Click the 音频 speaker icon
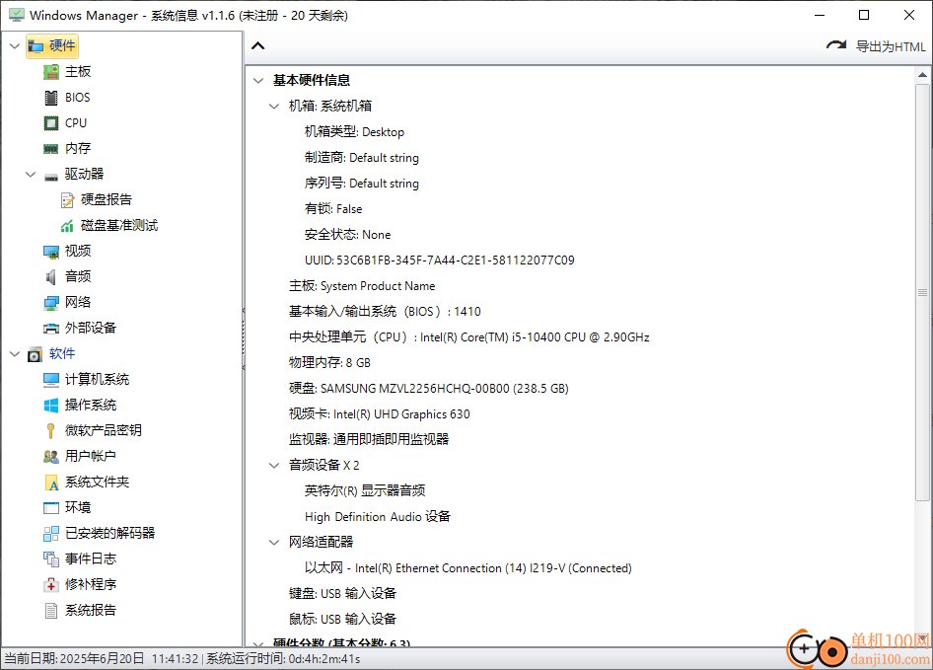 click(51, 277)
